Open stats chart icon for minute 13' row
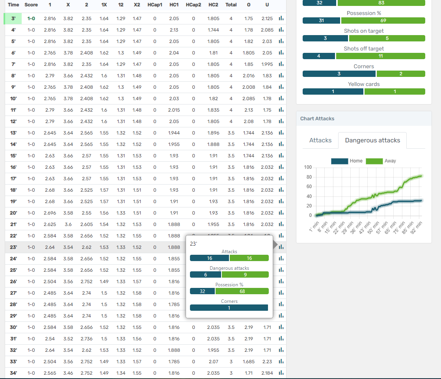This screenshot has width=441, height=379. 281,133
